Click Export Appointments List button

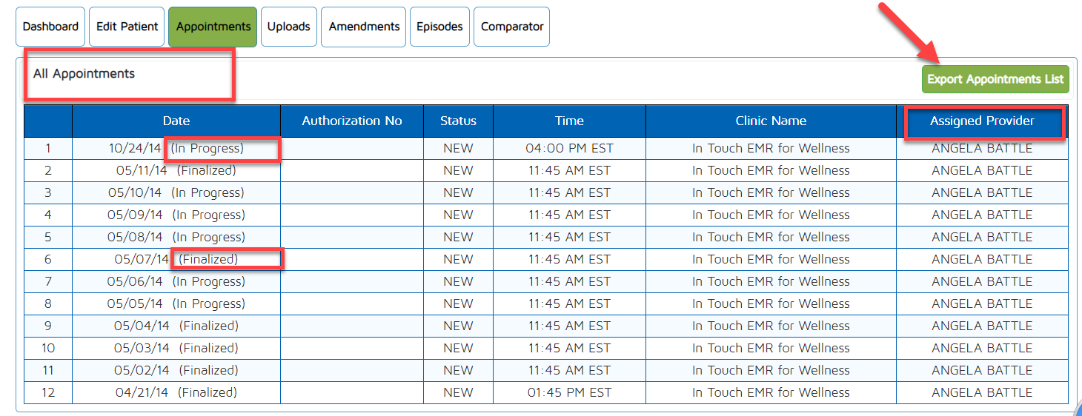coord(995,79)
